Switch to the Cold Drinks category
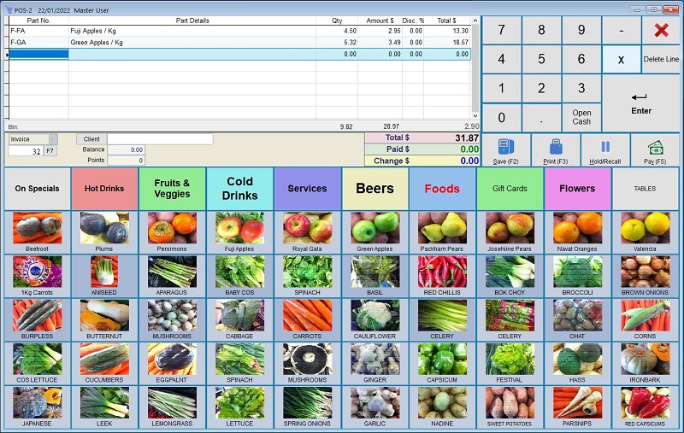 click(239, 188)
